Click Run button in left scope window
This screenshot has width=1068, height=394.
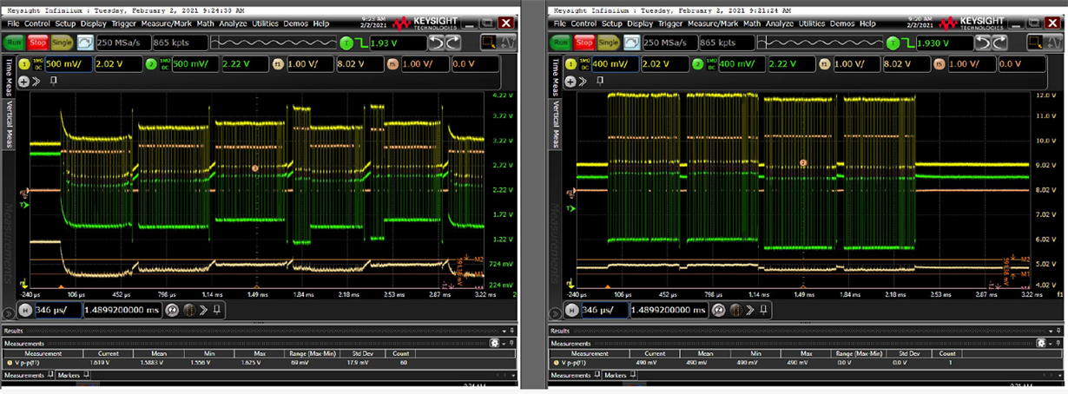click(x=14, y=43)
